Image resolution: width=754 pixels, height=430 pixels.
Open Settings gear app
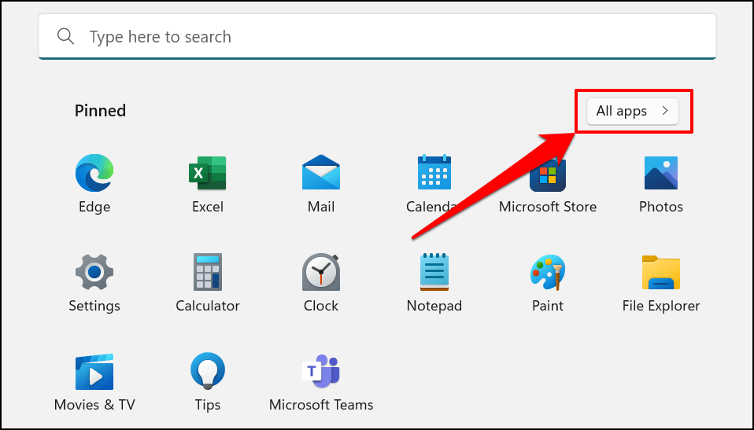pyautogui.click(x=94, y=272)
